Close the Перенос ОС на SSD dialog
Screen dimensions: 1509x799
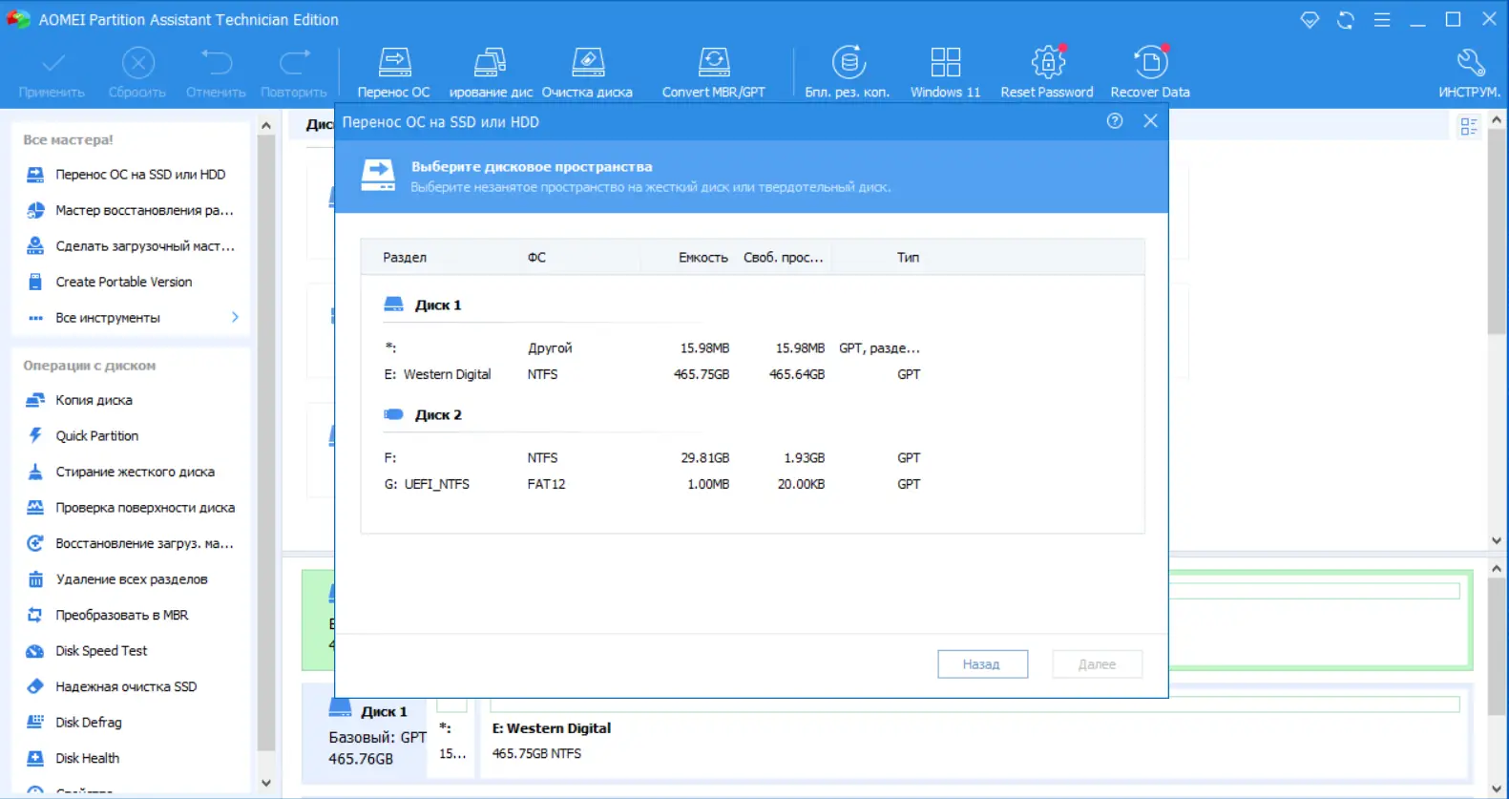pyautogui.click(x=1150, y=121)
